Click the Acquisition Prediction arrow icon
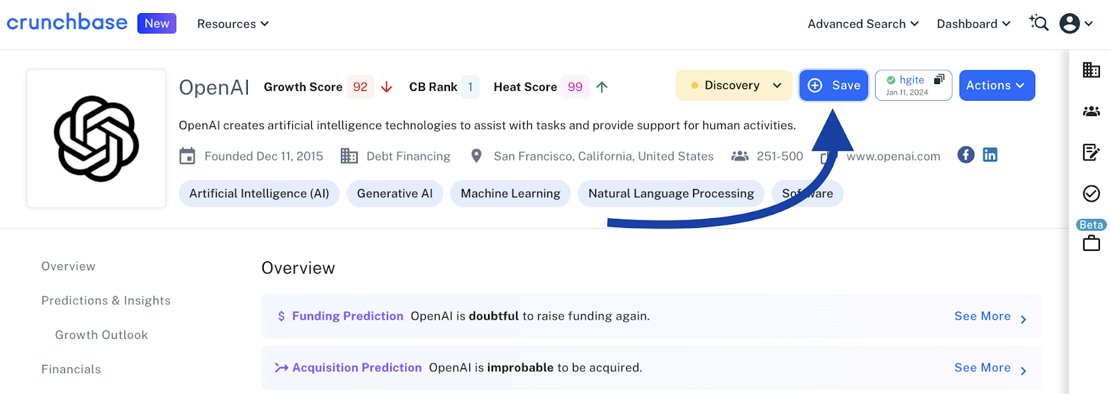The image size is (1111, 394). click(x=281, y=368)
